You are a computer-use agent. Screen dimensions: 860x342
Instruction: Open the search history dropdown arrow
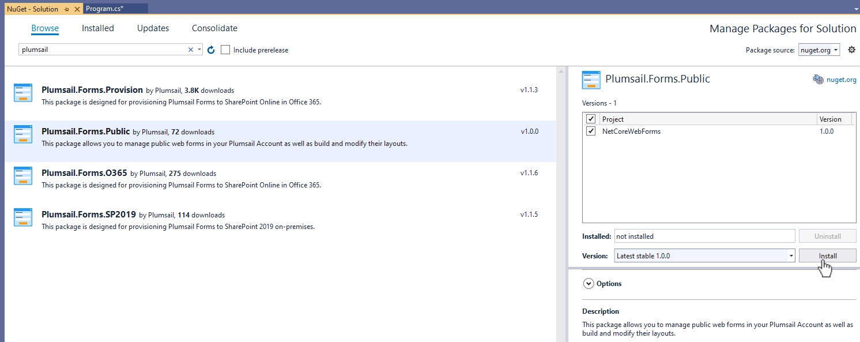pyautogui.click(x=199, y=50)
